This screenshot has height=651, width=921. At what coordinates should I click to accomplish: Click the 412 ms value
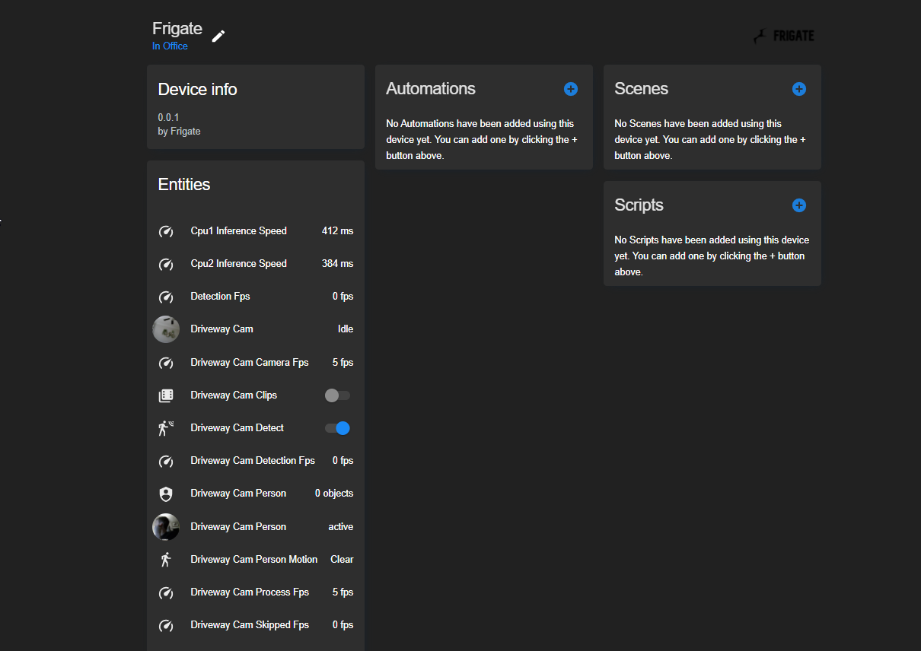pyautogui.click(x=337, y=231)
